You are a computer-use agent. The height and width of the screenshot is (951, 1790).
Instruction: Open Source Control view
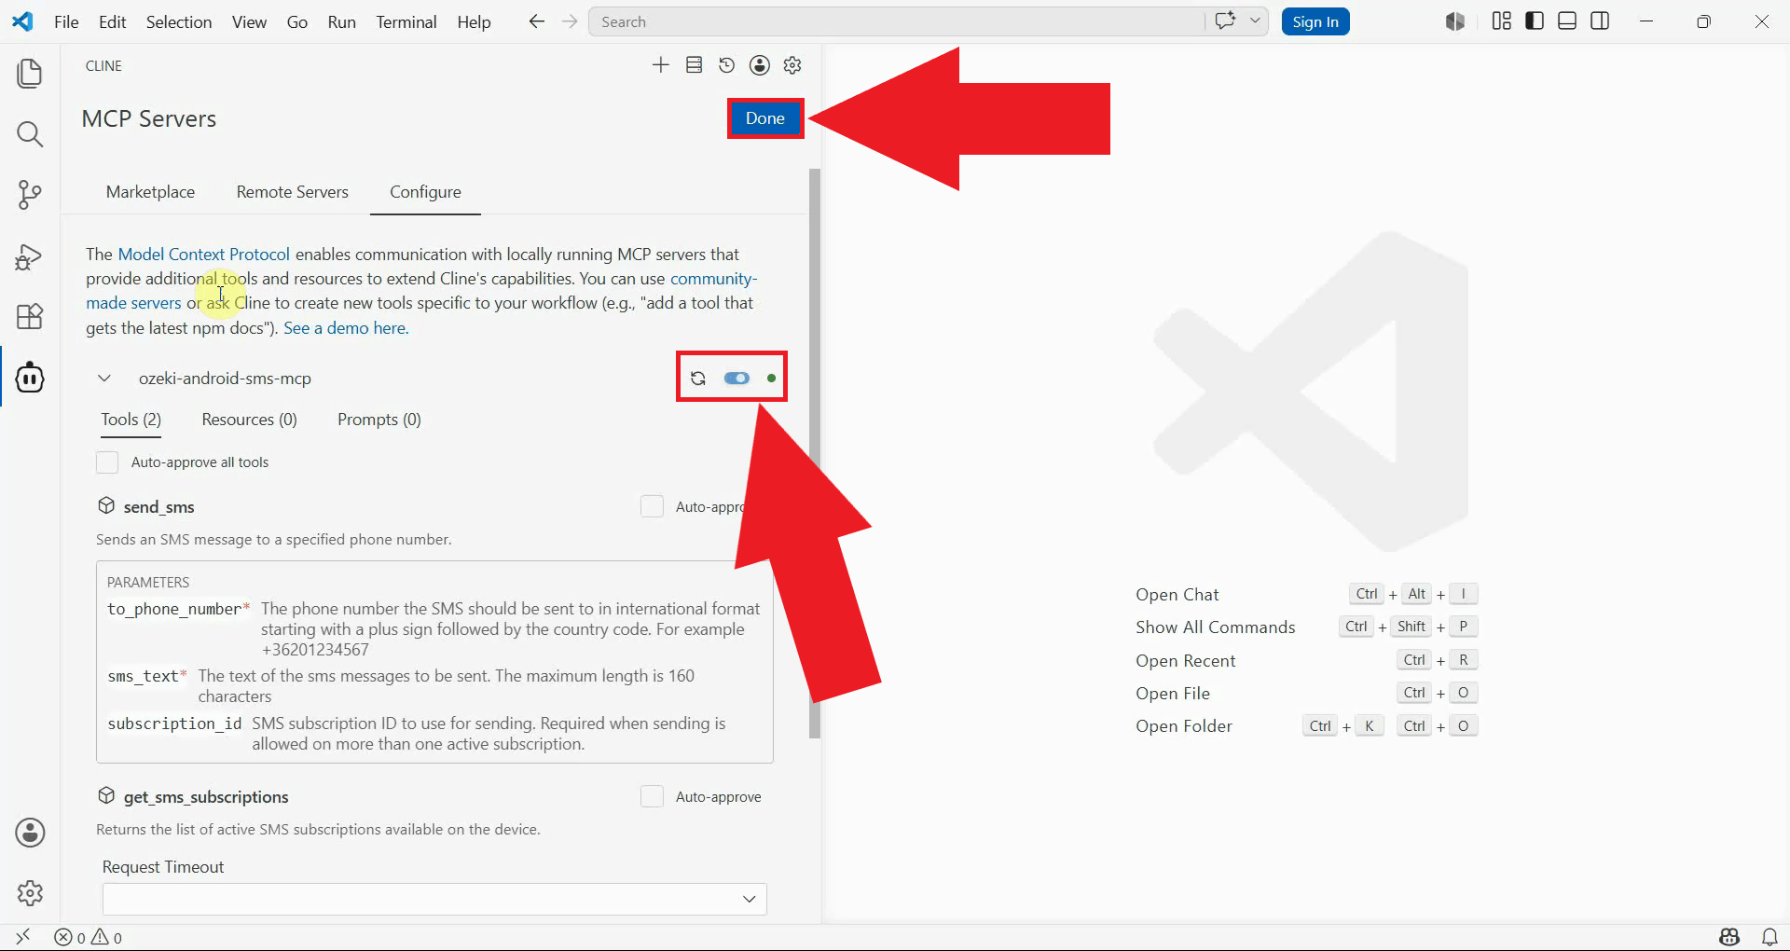pos(30,195)
